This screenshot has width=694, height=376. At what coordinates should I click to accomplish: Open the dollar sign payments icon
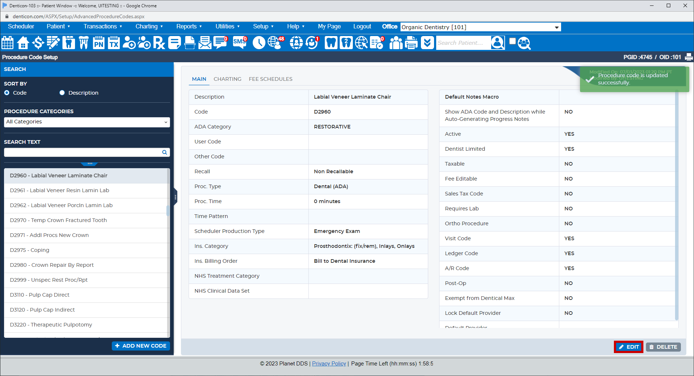coord(38,43)
